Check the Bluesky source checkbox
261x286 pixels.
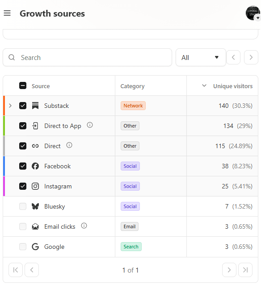(23, 206)
